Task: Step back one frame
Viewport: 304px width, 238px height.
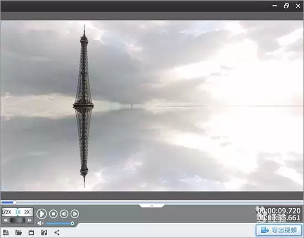Action: coord(64,214)
